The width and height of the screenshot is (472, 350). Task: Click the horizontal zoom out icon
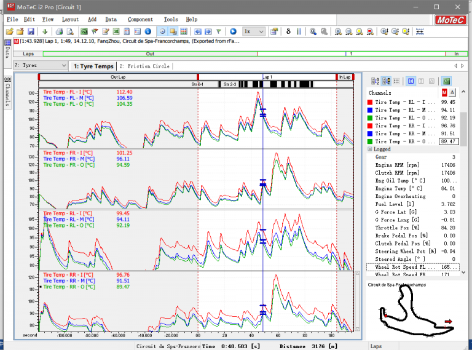click(x=348, y=31)
